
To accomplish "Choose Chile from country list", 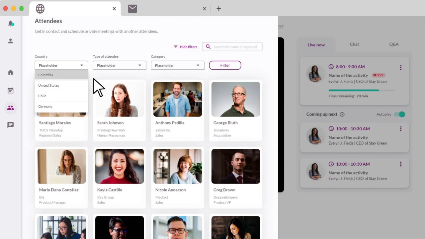I will 61,96.
